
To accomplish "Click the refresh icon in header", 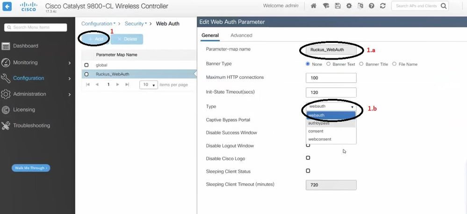I will click(x=383, y=6).
